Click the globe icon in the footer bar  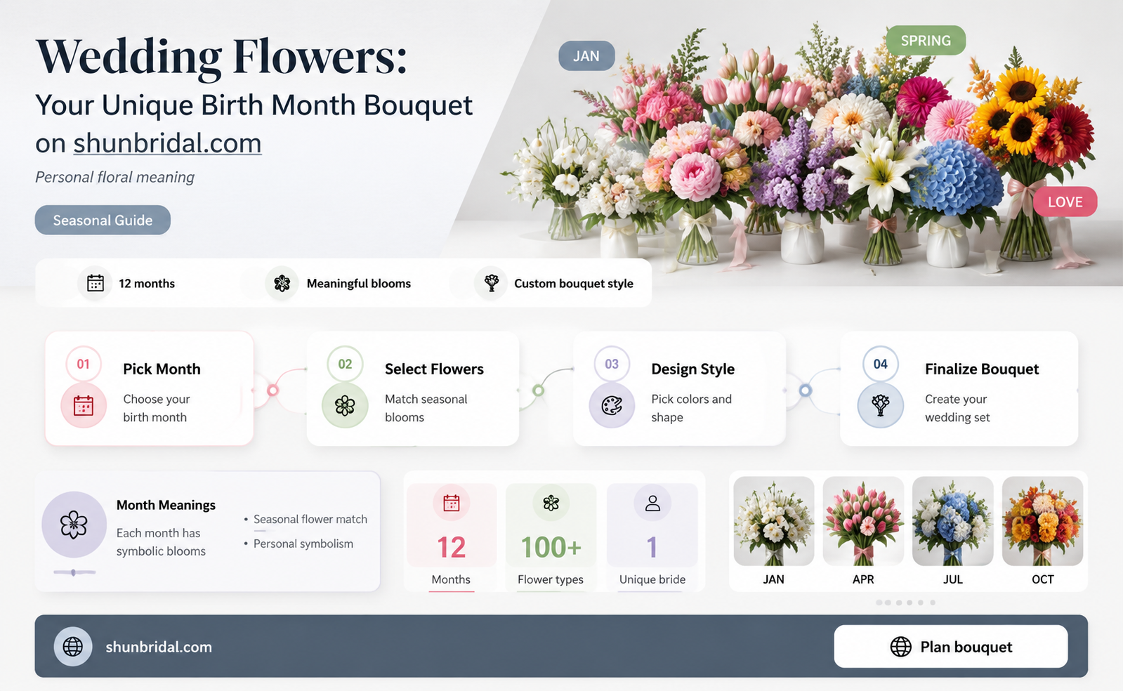tap(73, 646)
